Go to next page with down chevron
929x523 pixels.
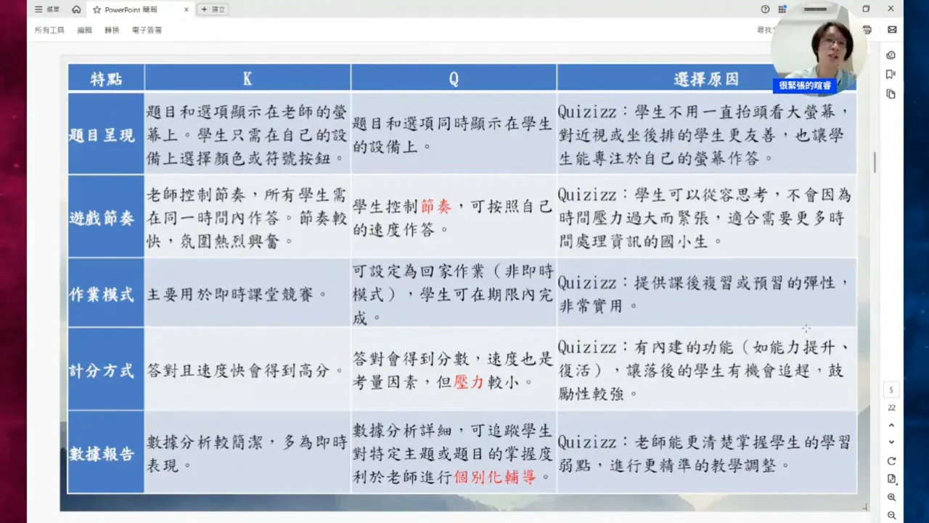point(891,442)
